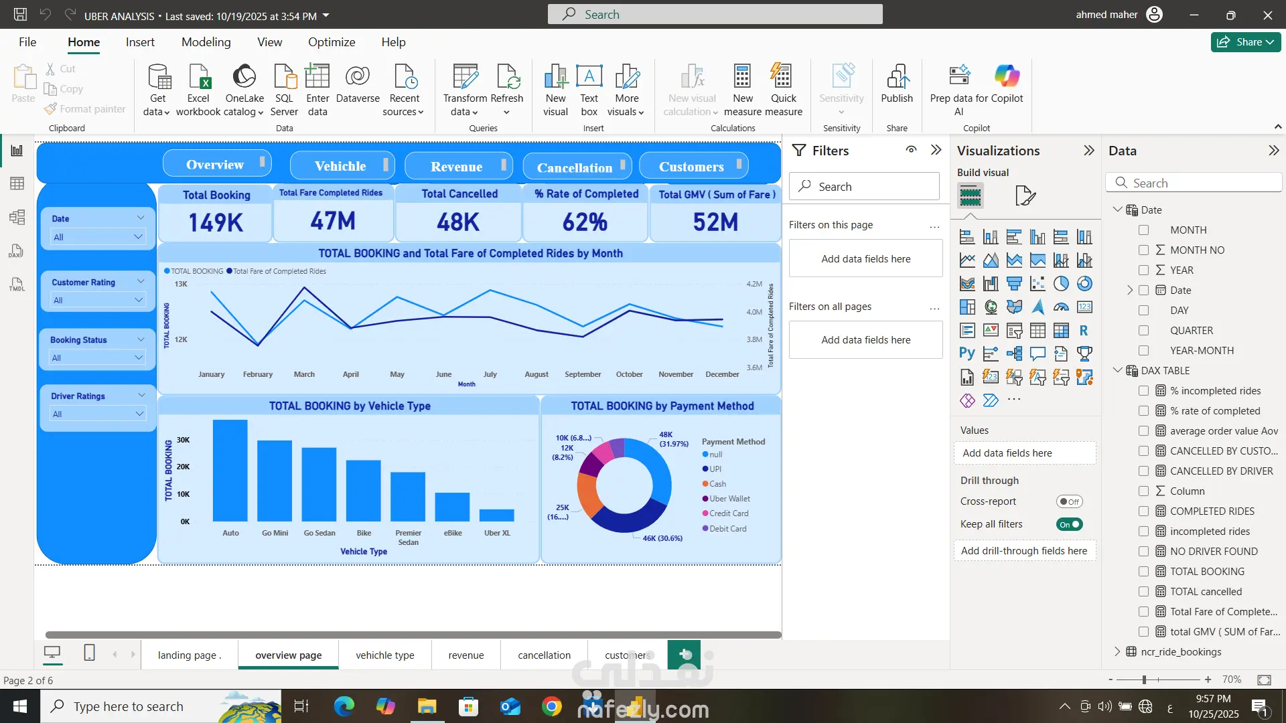Open Model view in left sidebar
This screenshot has height=723, width=1286.
coord(17,217)
